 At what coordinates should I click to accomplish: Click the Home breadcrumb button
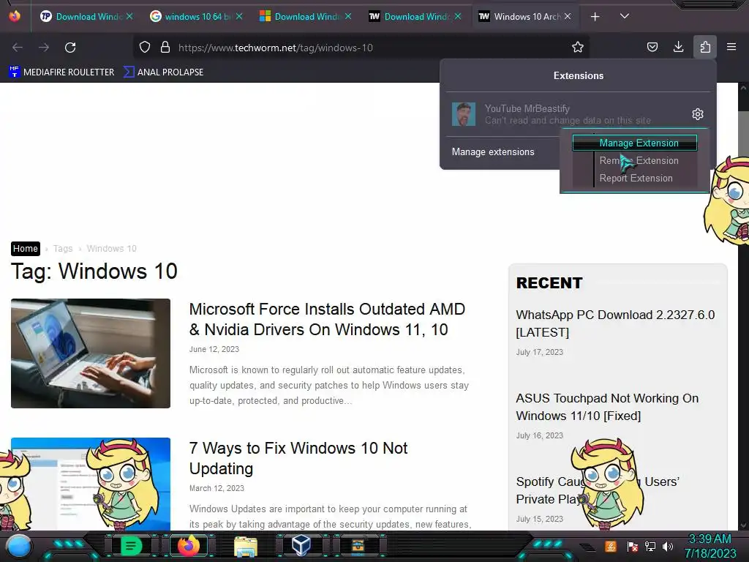26,249
